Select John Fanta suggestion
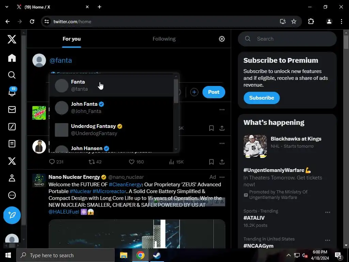Screen dimensions: 349x262 tap(111, 107)
